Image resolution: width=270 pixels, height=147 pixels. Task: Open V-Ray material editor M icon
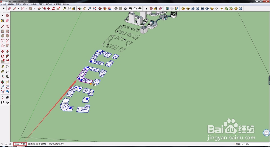point(183,8)
